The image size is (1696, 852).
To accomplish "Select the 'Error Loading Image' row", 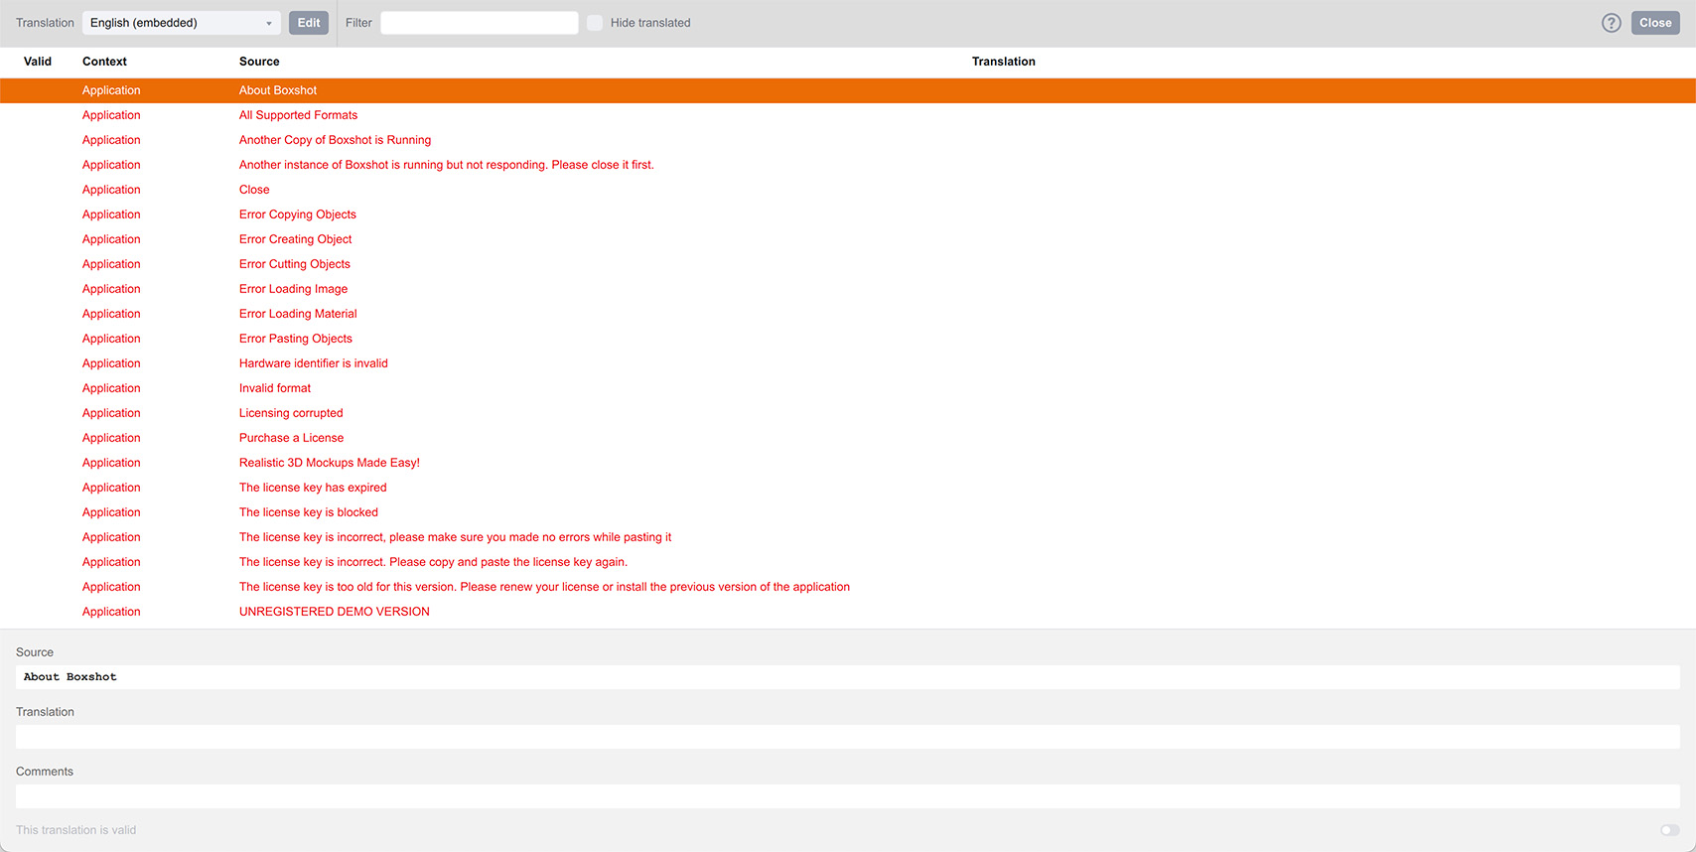I will click(x=293, y=289).
